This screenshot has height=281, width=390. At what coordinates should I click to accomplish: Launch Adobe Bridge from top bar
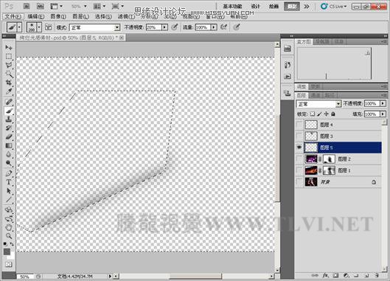click(x=27, y=6)
